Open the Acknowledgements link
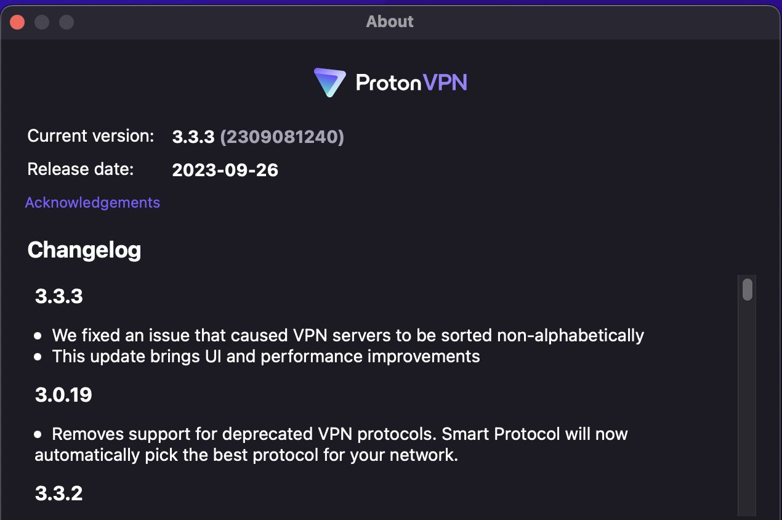Screen dimensions: 782x520 point(92,203)
